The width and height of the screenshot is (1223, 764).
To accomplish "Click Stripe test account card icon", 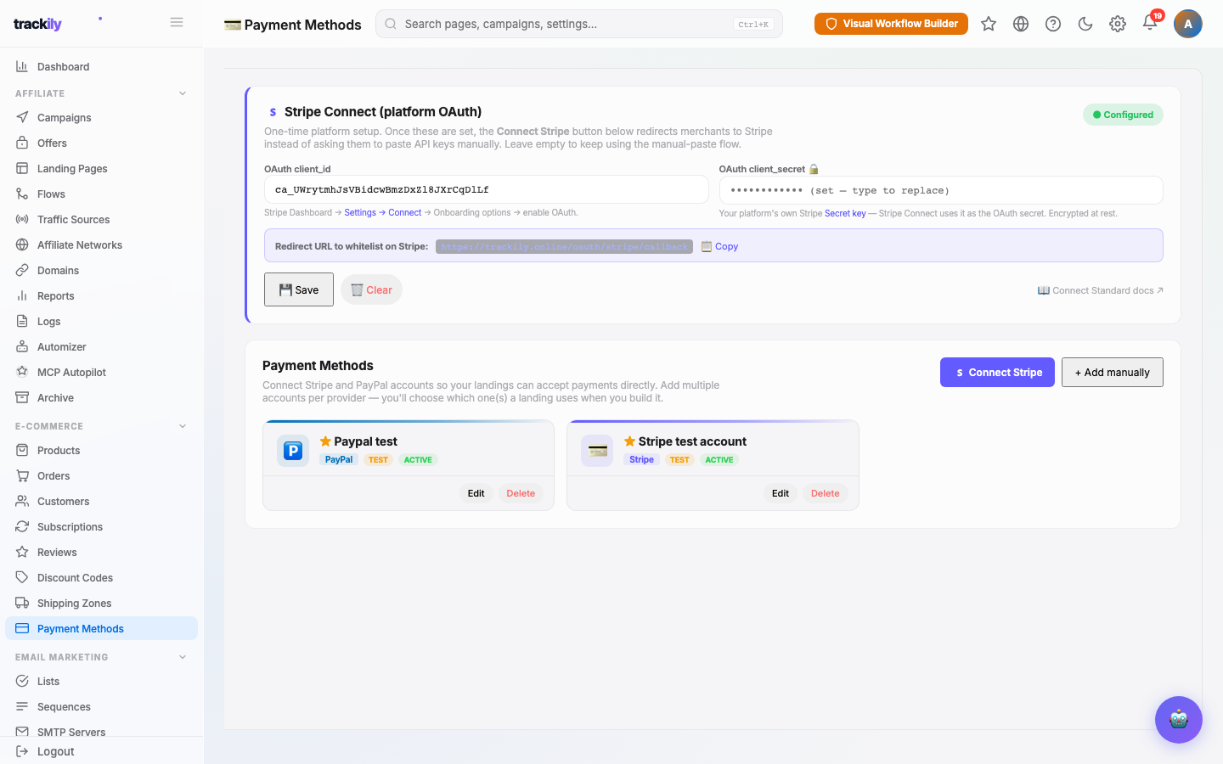I will [x=597, y=451].
